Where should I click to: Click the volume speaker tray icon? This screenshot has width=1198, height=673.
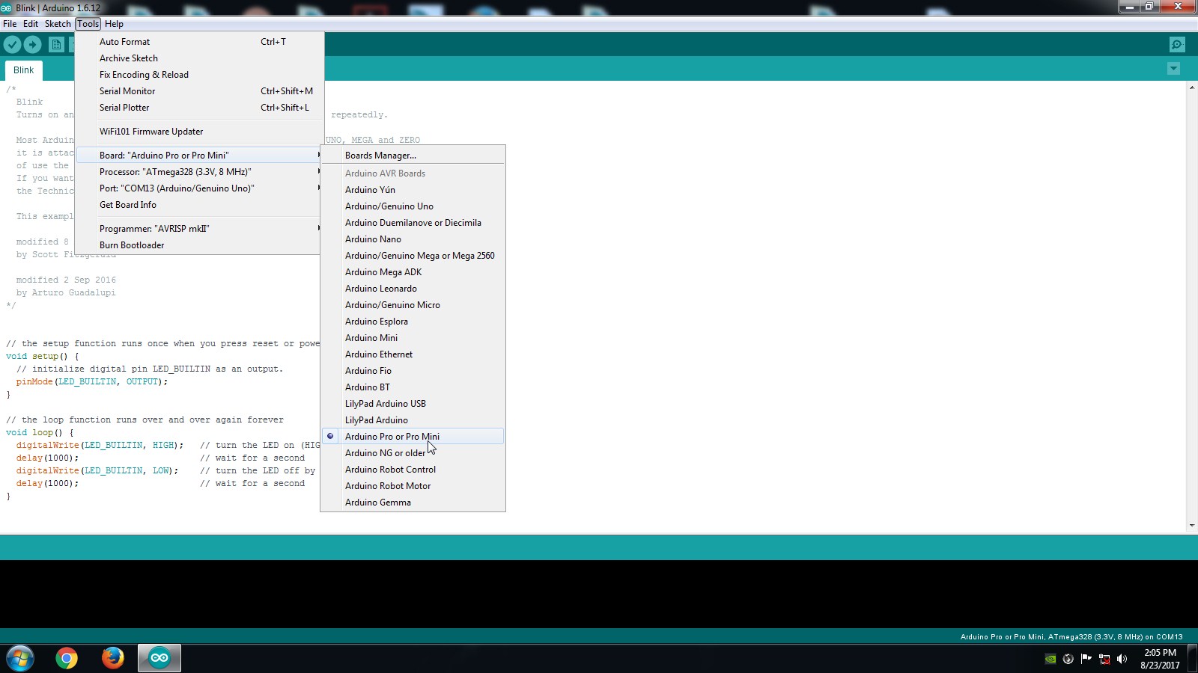pos(1122,659)
